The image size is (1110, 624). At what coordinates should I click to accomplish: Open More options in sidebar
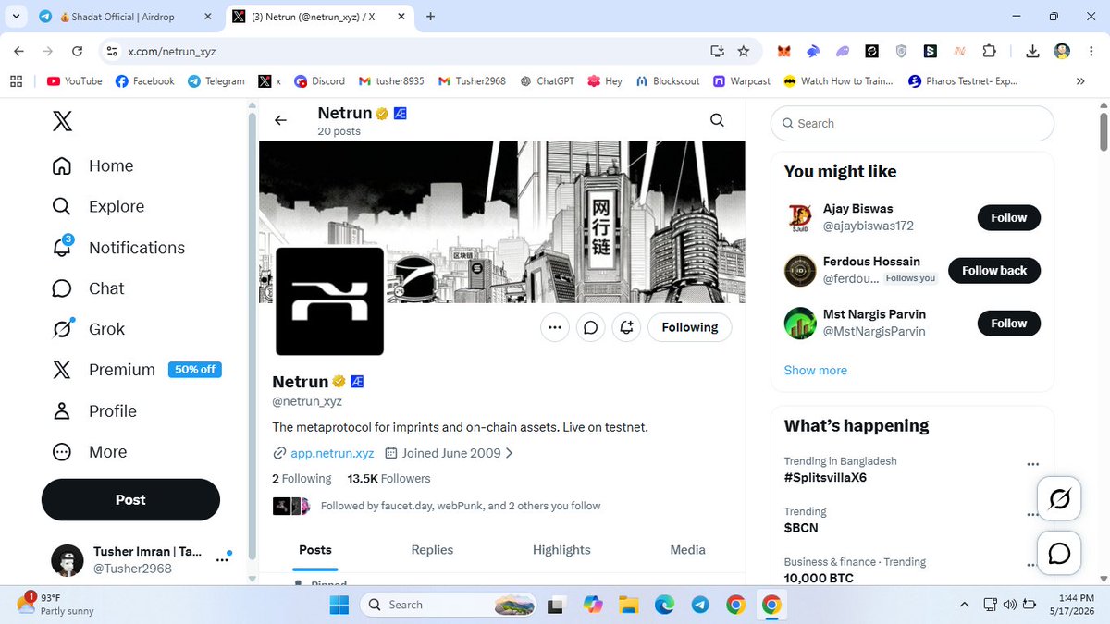[90, 451]
